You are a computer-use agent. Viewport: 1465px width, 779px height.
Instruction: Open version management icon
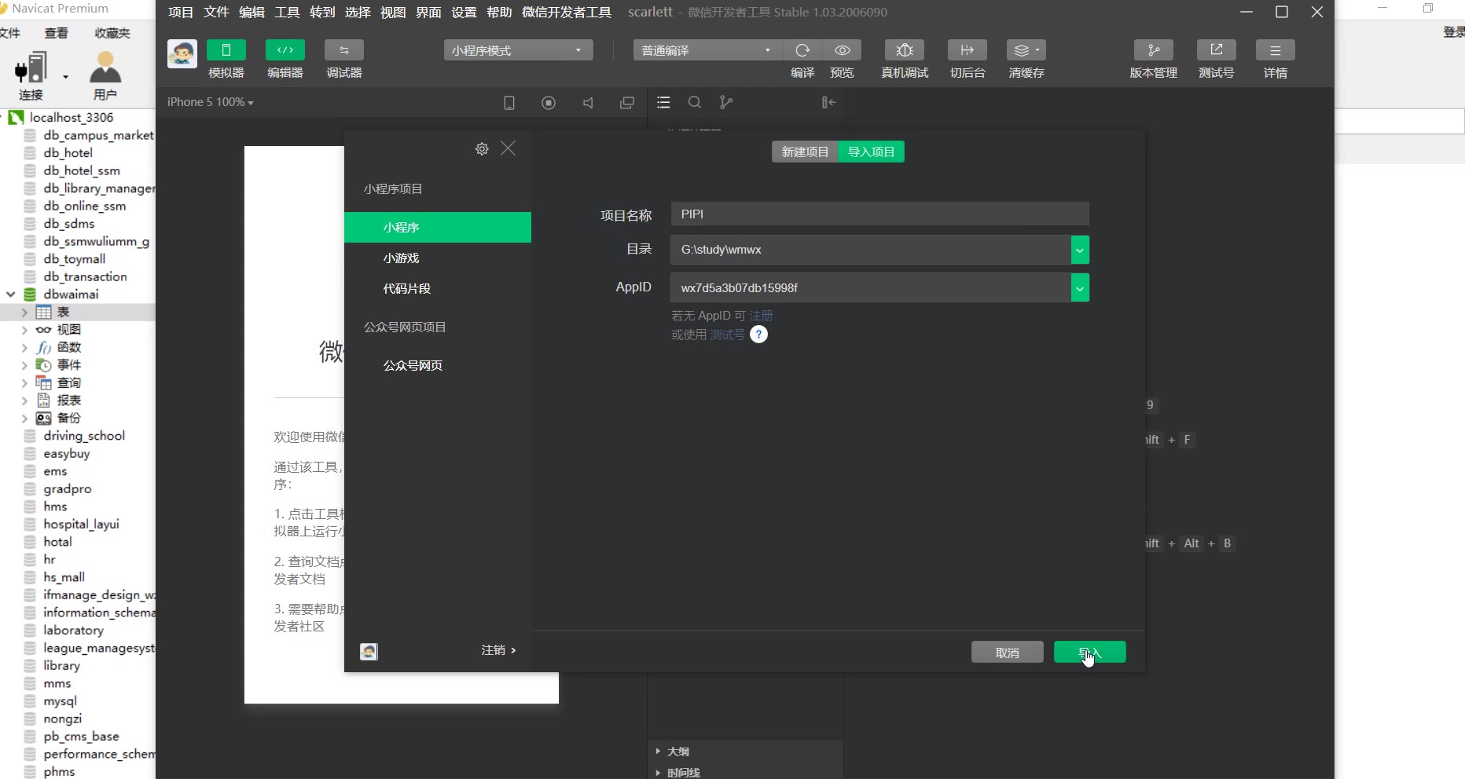tap(1153, 50)
